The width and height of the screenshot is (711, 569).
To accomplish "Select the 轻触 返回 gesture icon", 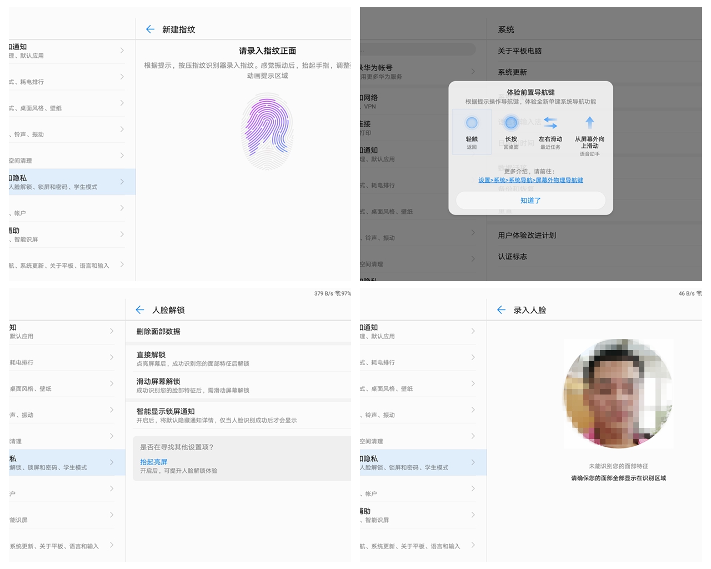I will click(472, 123).
